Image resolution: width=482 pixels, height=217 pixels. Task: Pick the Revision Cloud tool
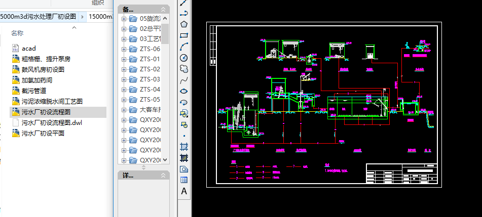coord(184,69)
